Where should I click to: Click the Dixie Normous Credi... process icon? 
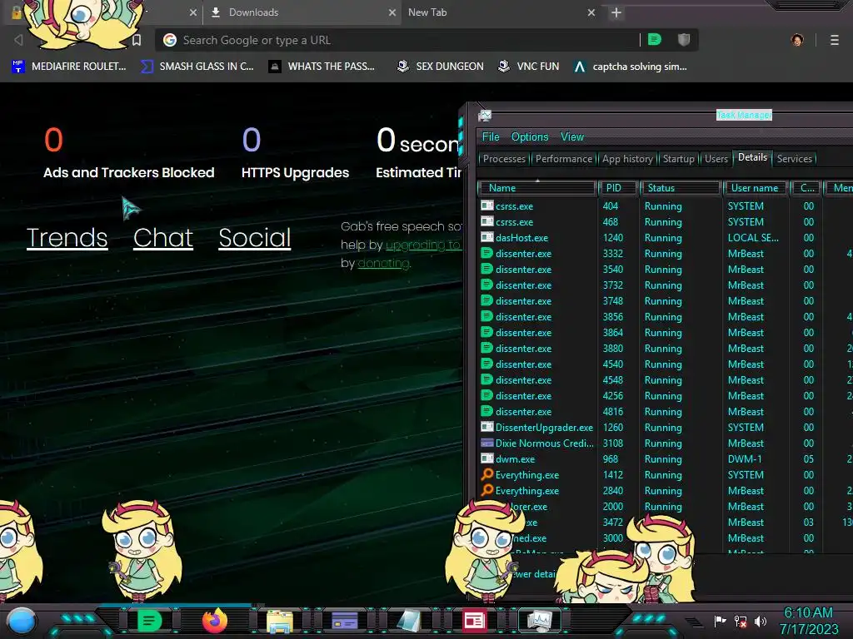coord(486,443)
